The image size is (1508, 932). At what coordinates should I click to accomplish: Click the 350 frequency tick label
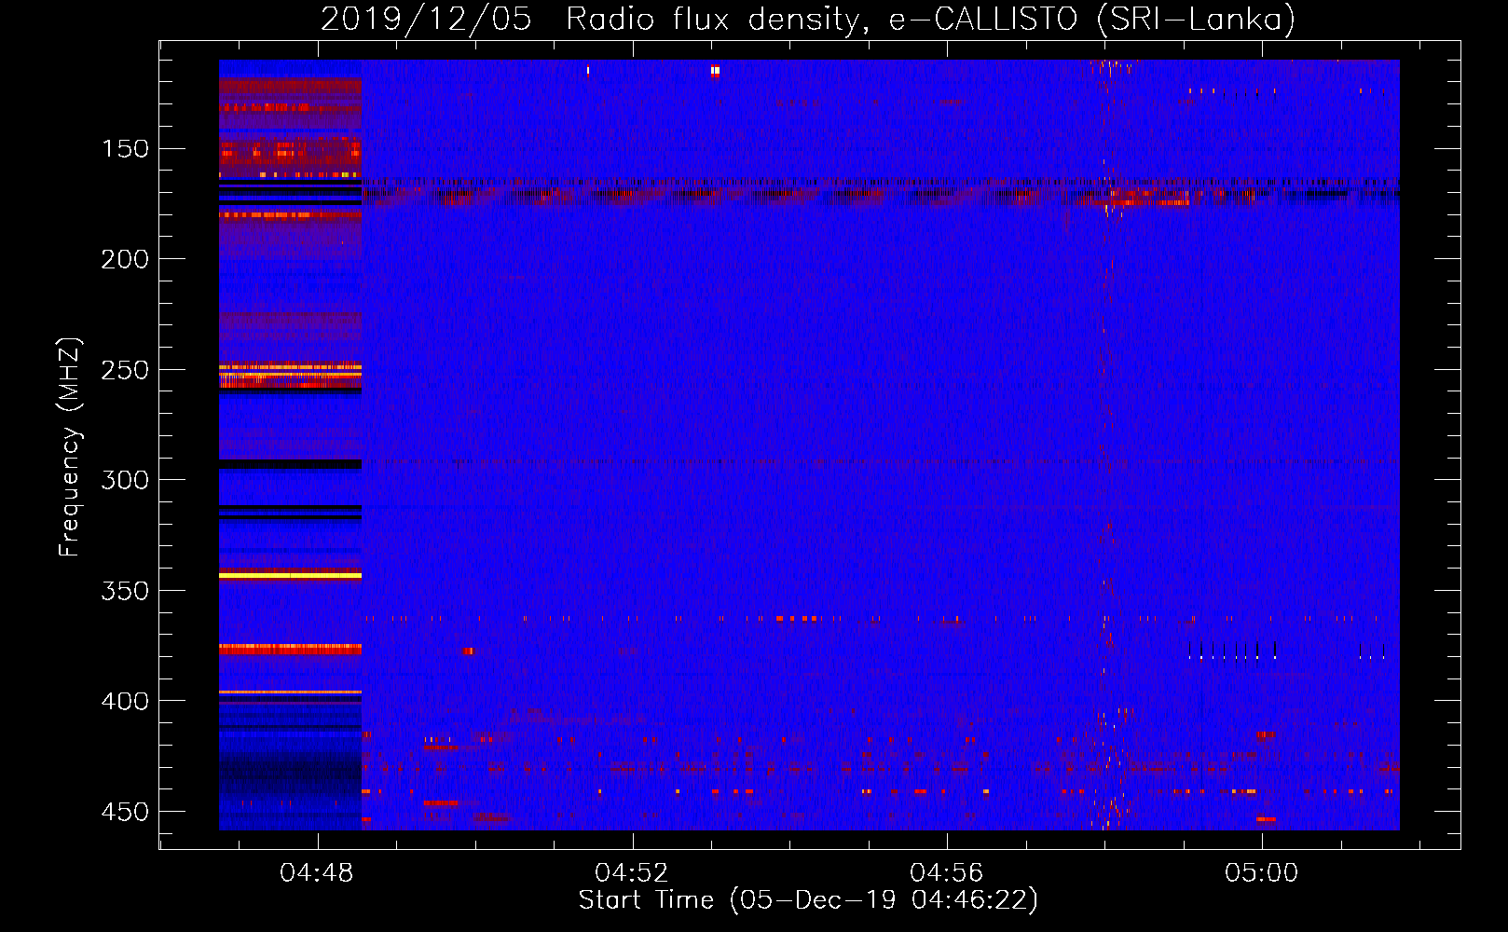point(125,591)
